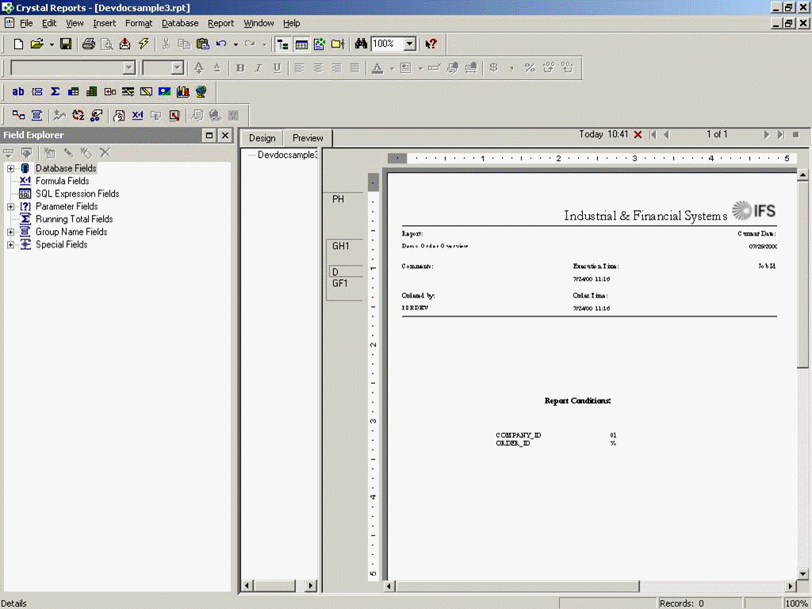This screenshot has width=812, height=609.
Task: Refresh the report data
Action: pos(144,44)
